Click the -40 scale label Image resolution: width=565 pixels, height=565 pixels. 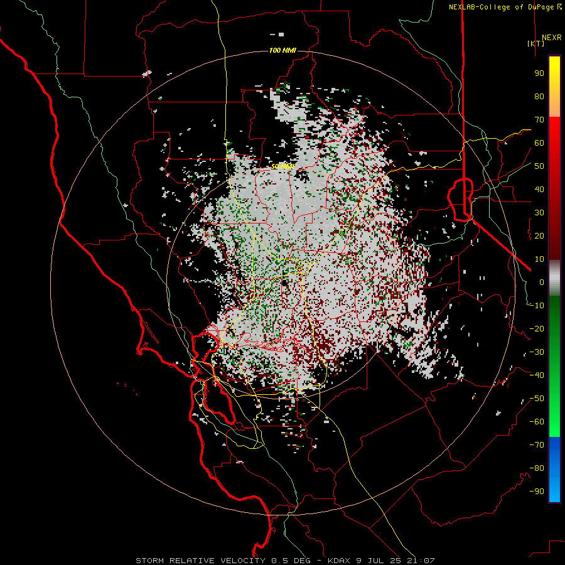[537, 375]
